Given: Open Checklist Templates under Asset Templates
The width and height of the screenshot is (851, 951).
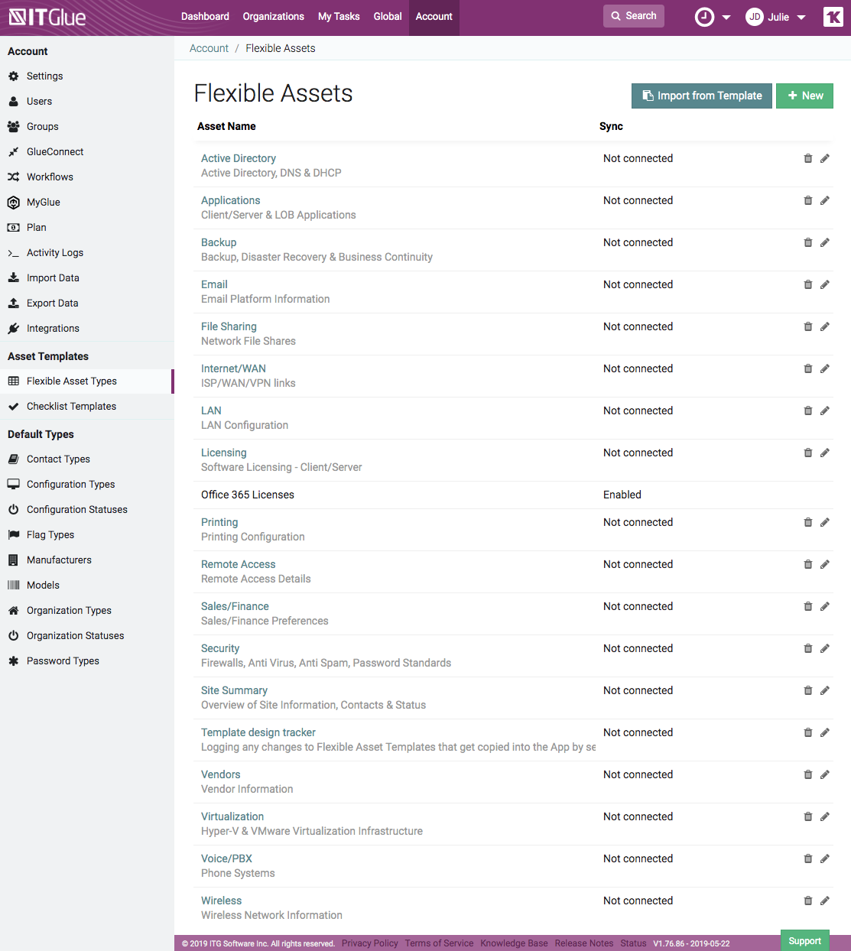Looking at the screenshot, I should [x=71, y=406].
